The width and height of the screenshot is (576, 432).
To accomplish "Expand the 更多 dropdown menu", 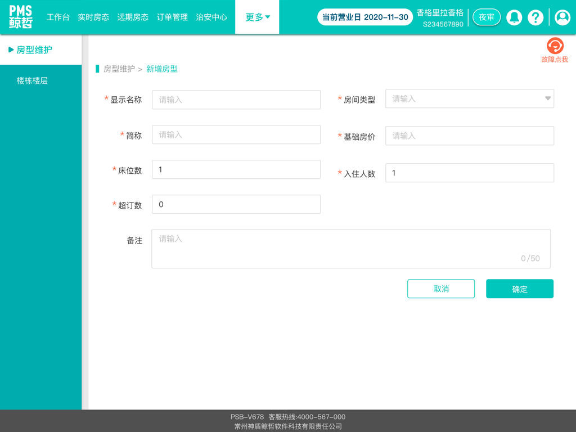I will click(x=257, y=17).
